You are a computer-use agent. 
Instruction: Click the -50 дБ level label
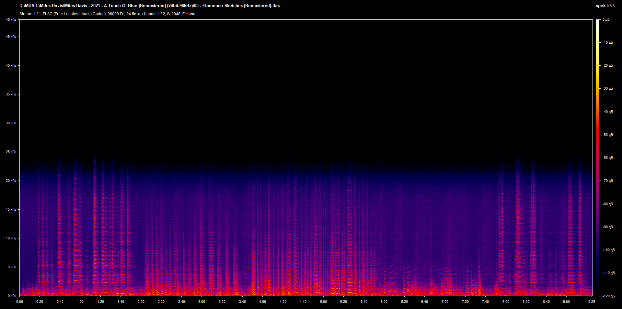pyautogui.click(x=608, y=135)
